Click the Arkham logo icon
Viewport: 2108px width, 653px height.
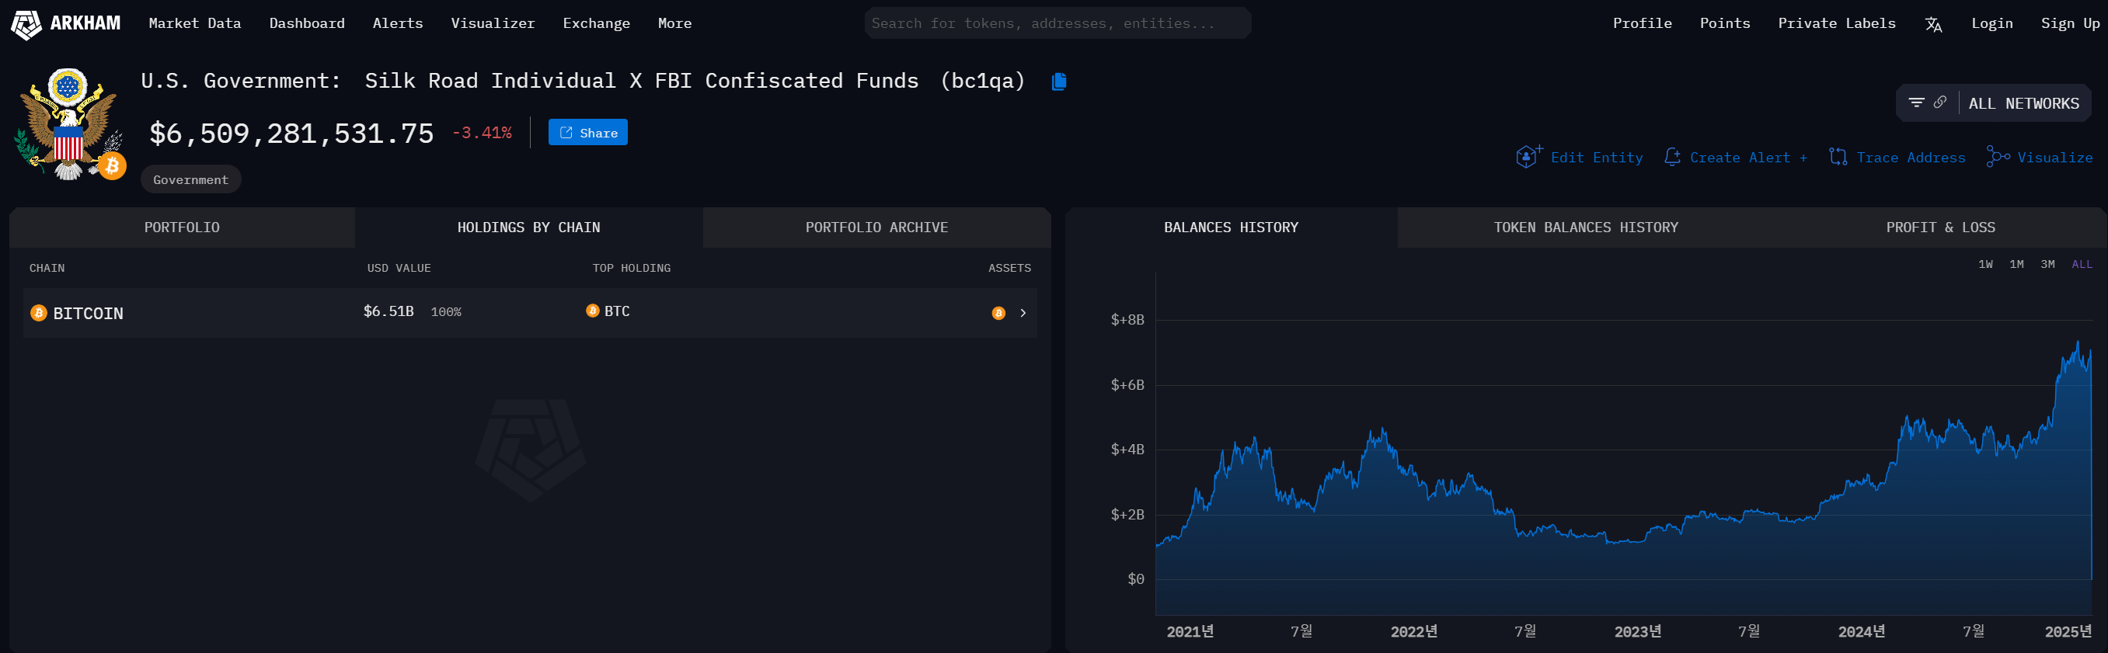[26, 24]
